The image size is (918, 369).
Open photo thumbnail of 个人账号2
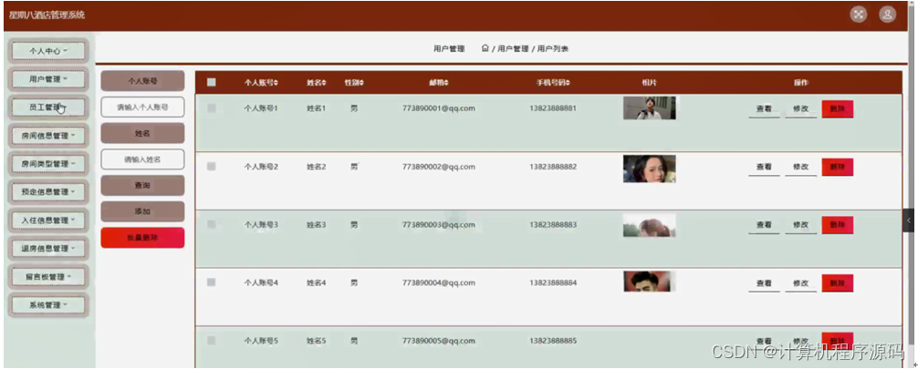click(650, 169)
